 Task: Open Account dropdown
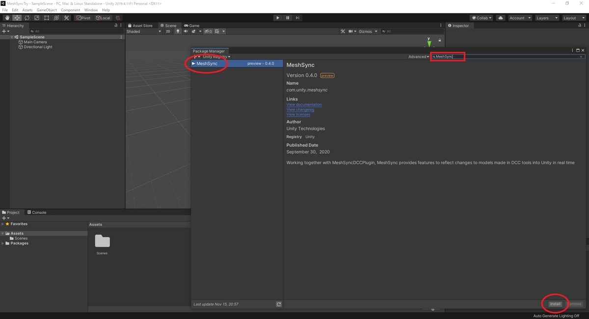point(519,18)
